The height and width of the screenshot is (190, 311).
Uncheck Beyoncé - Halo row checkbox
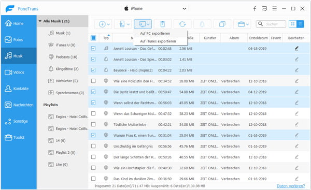[93, 70]
